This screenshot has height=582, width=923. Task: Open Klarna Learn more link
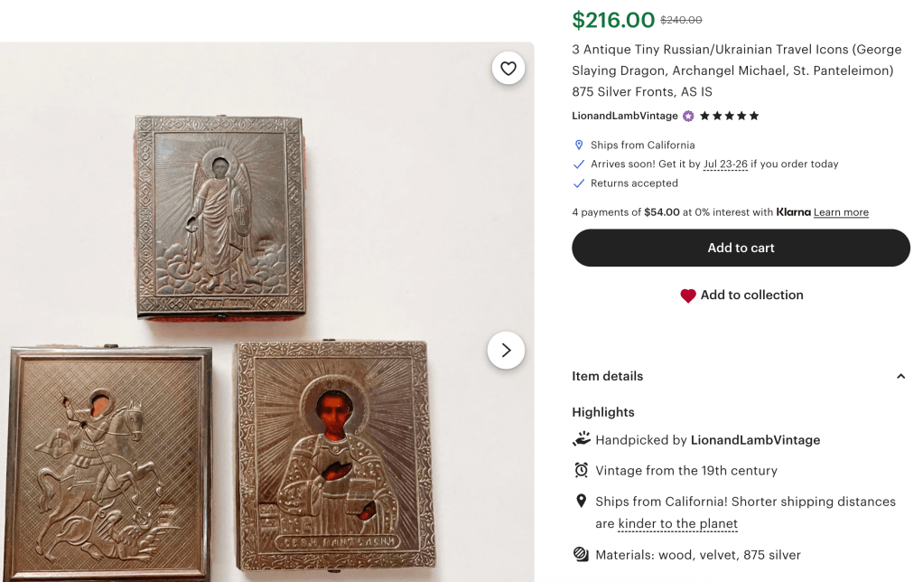tap(841, 212)
